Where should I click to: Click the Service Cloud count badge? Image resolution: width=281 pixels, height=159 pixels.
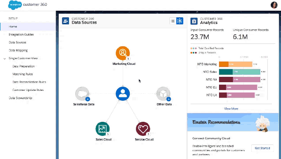(x=148, y=134)
